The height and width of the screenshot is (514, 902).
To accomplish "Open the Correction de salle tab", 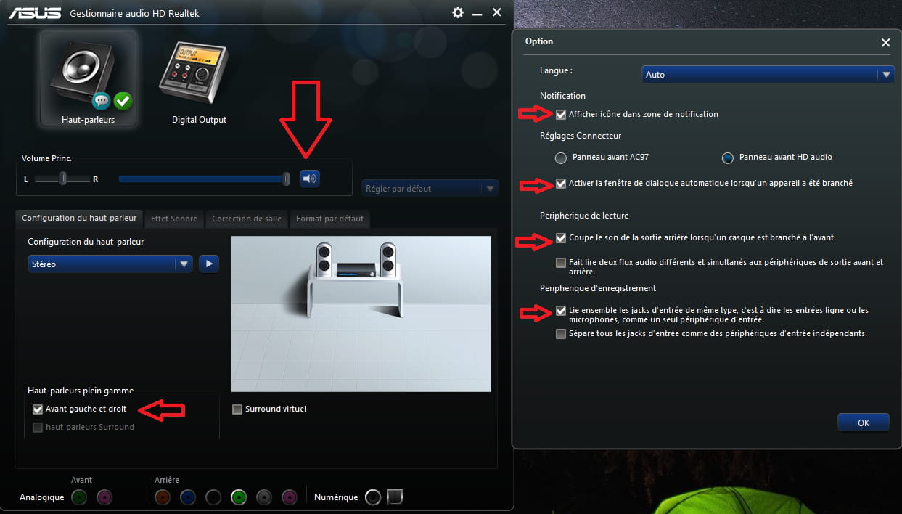I will tap(247, 219).
